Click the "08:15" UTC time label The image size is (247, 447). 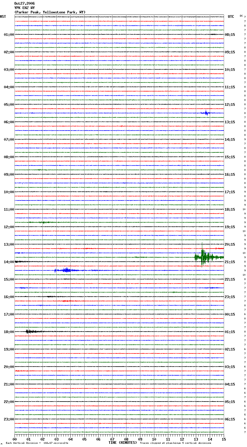pos(230,35)
